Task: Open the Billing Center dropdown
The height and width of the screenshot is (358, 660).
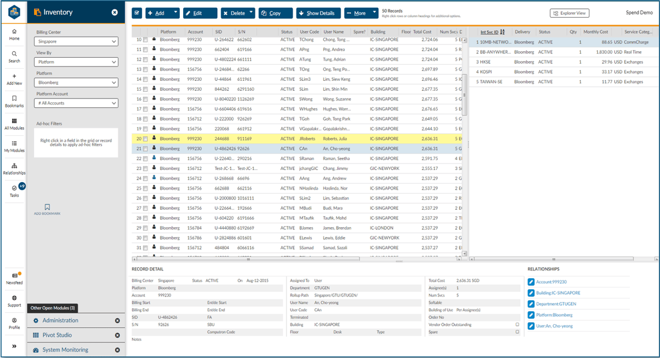Action: pos(76,41)
